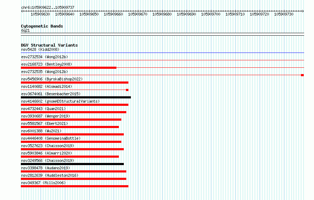Click the red bar under nsv4446408 (GenomeinaBottle)

71,142
